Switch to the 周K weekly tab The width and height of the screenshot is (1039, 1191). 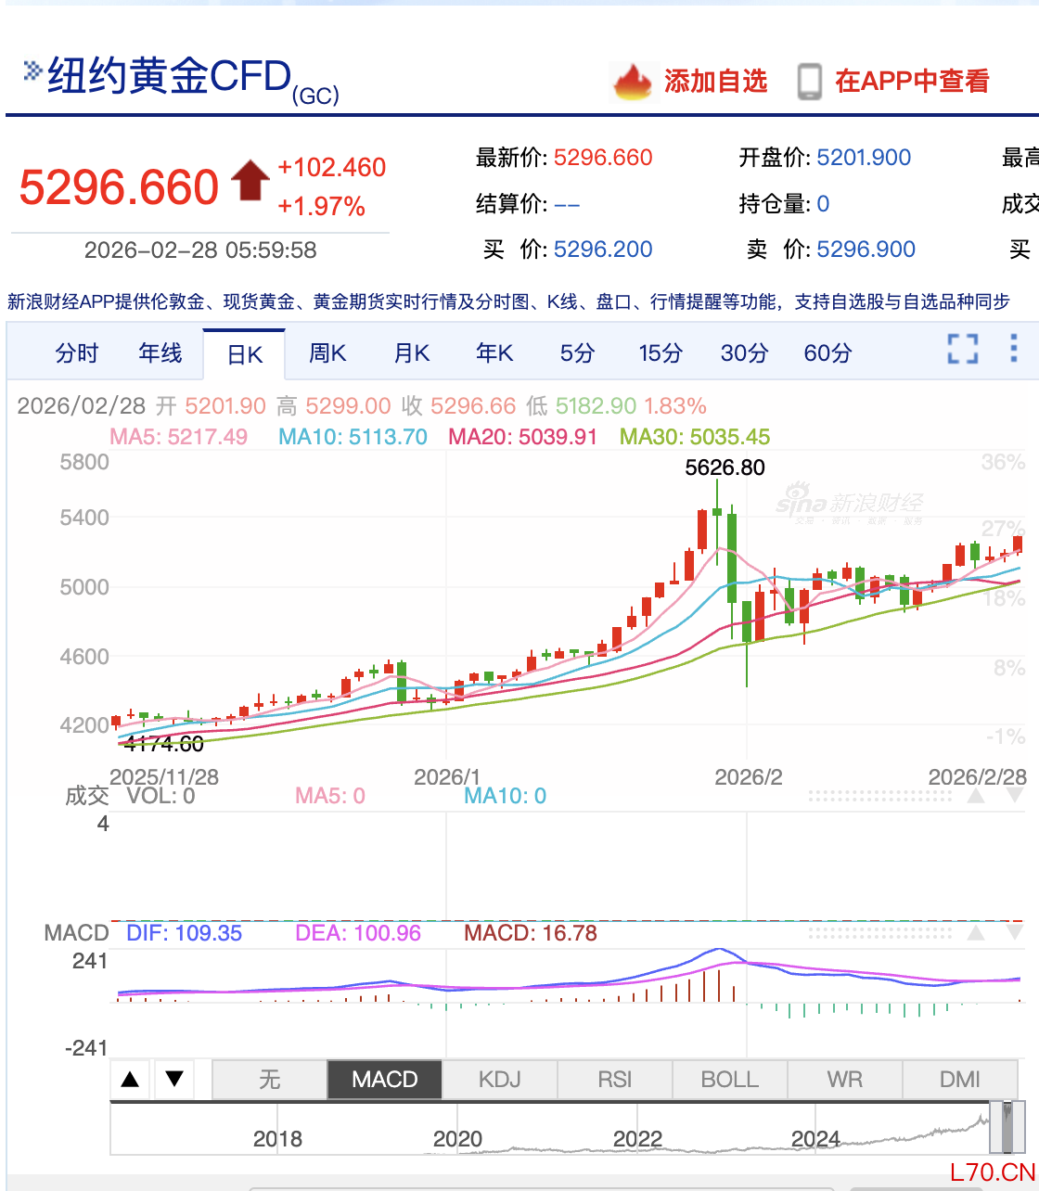tap(327, 353)
